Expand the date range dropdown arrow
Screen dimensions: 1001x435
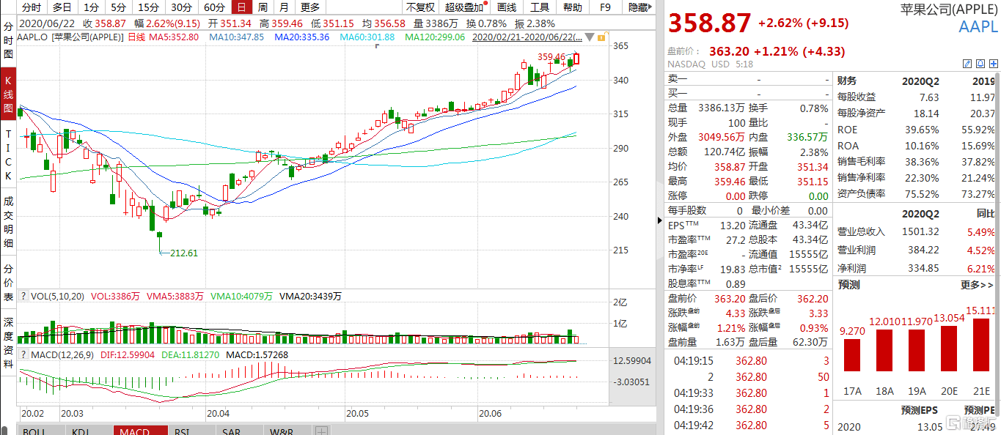click(x=590, y=37)
